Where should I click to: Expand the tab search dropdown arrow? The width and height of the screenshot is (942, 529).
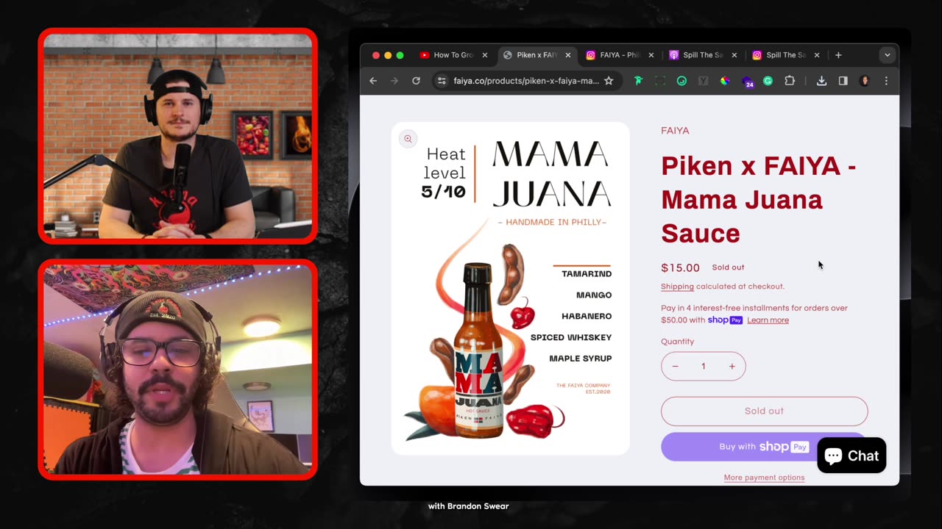tap(888, 55)
